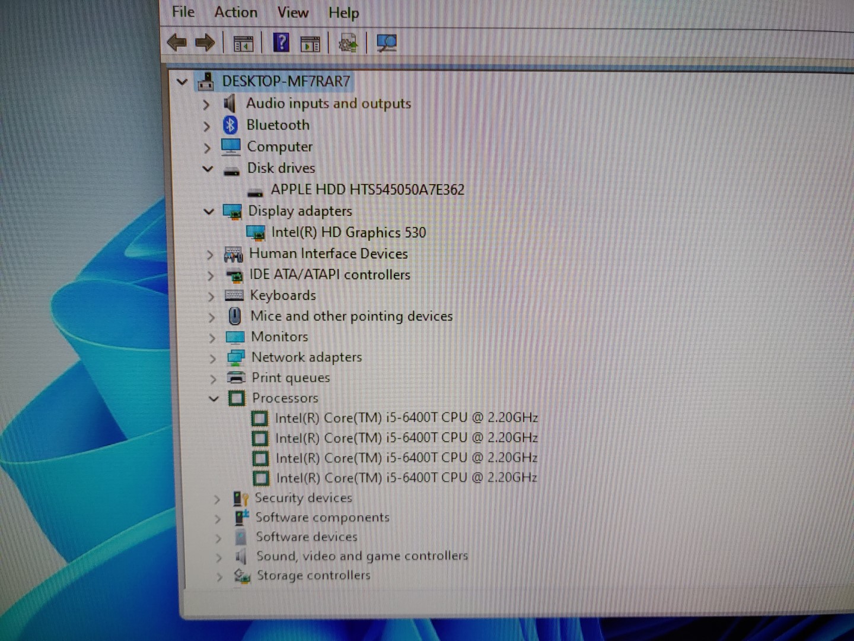Select the Print queues label

(291, 377)
